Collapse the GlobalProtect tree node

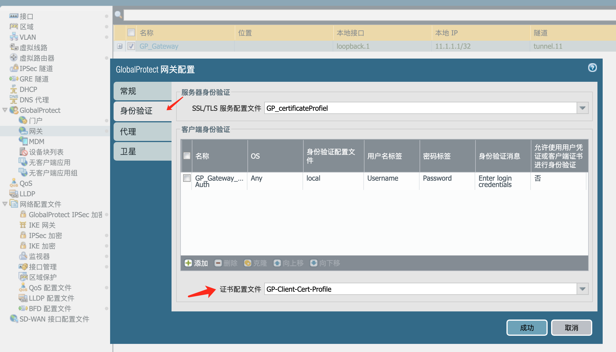coord(5,110)
